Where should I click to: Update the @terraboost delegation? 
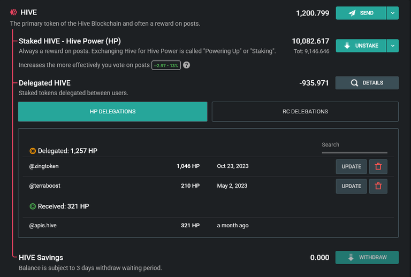click(x=351, y=186)
